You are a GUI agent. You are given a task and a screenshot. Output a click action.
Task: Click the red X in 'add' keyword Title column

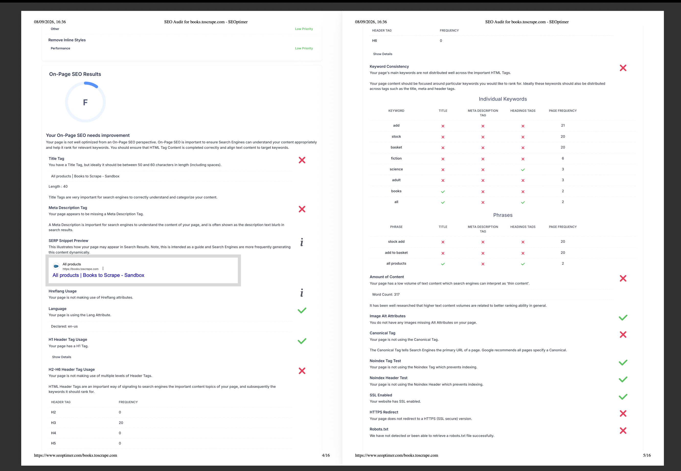(x=443, y=126)
